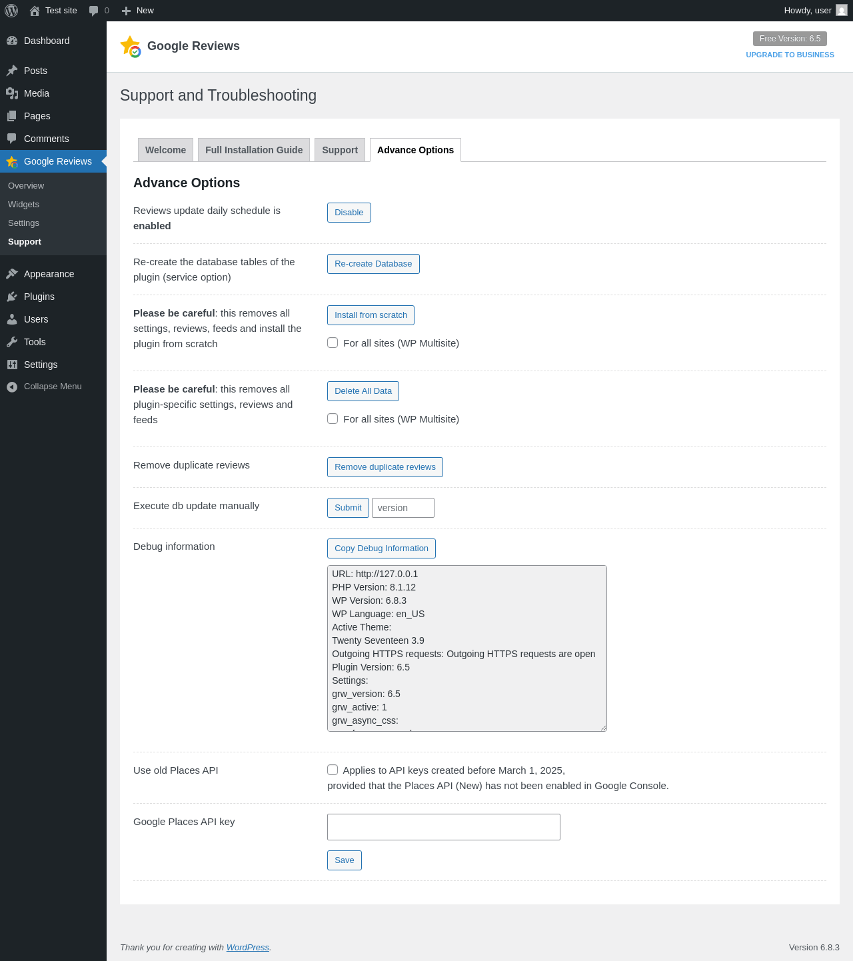Focus the version input field
Viewport: 853px width, 961px height.
tap(403, 508)
